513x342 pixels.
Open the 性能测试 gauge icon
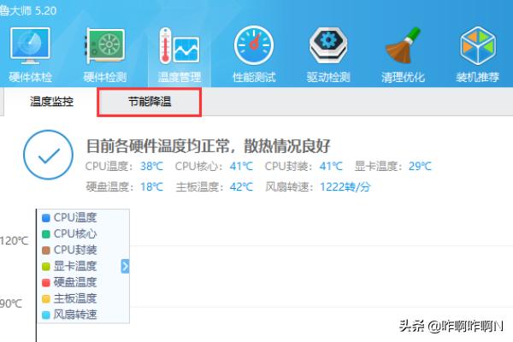254,55
